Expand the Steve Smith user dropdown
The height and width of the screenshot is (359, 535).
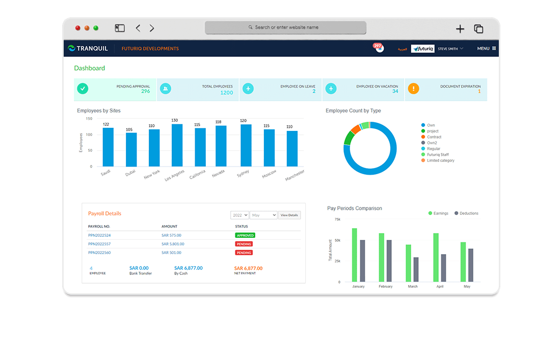tap(450, 49)
